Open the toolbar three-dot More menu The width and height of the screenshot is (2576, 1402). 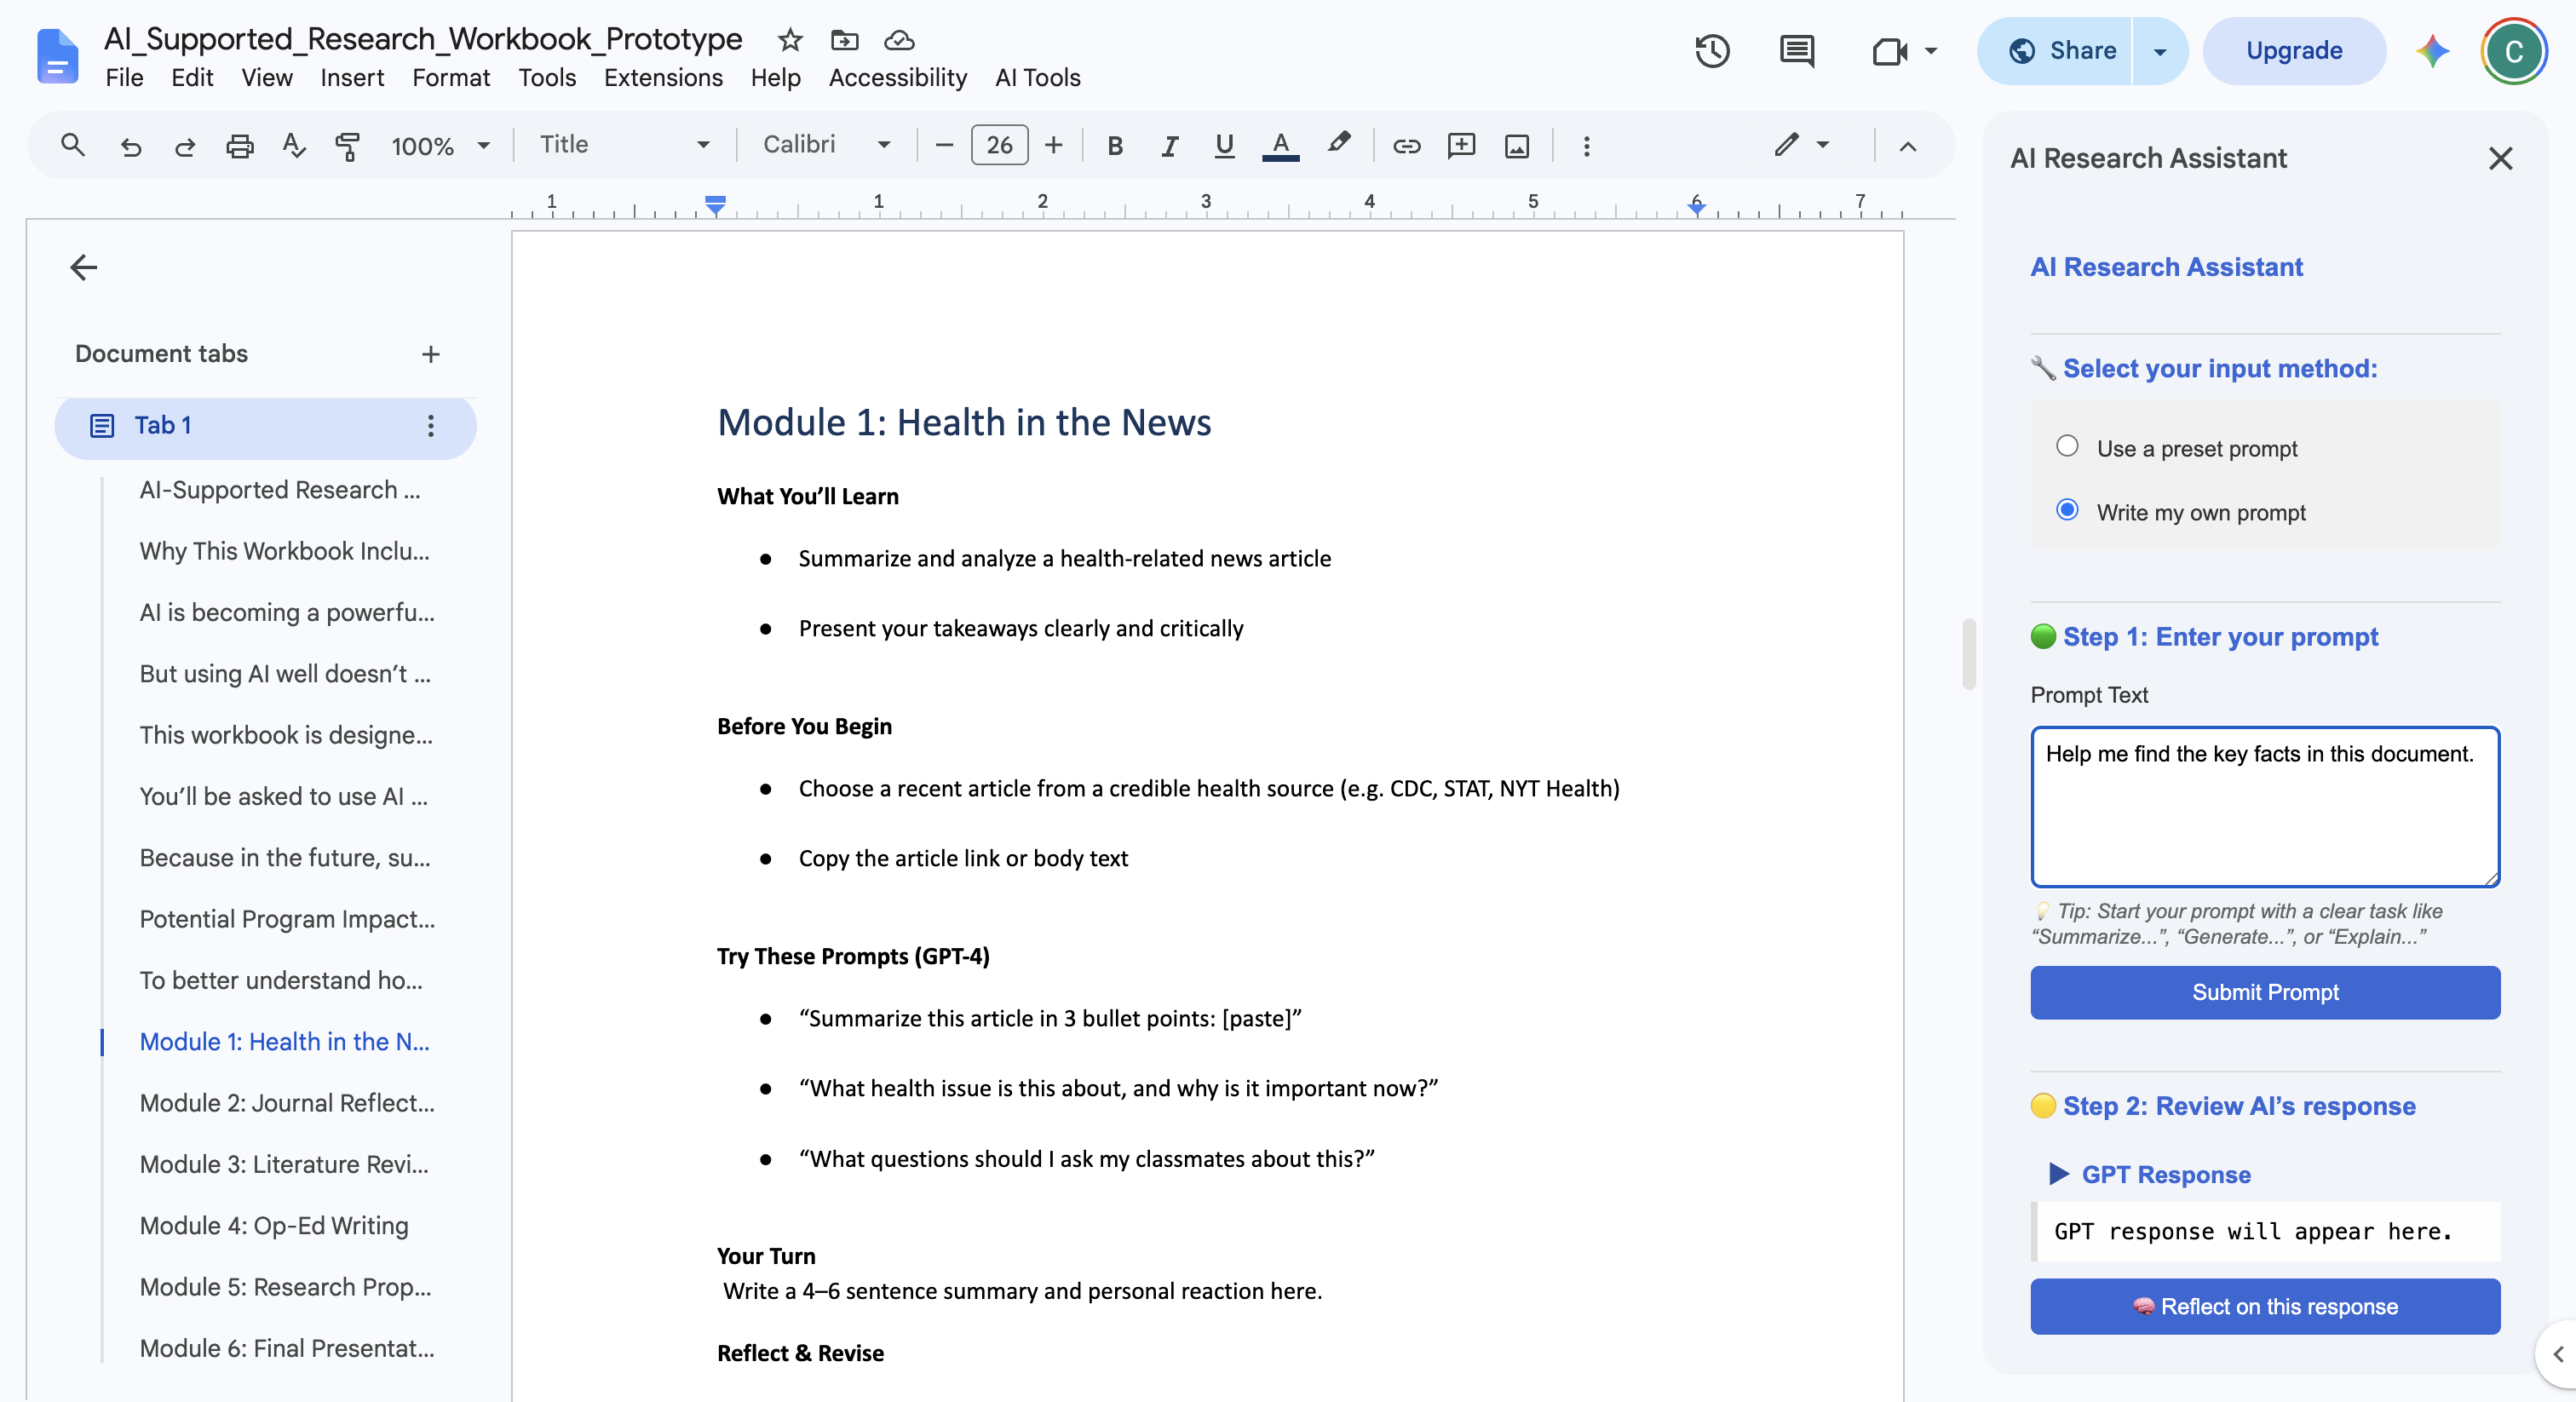1586,146
